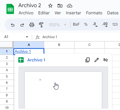Select column A header
This screenshot has width=120, height=110.
point(29,45)
